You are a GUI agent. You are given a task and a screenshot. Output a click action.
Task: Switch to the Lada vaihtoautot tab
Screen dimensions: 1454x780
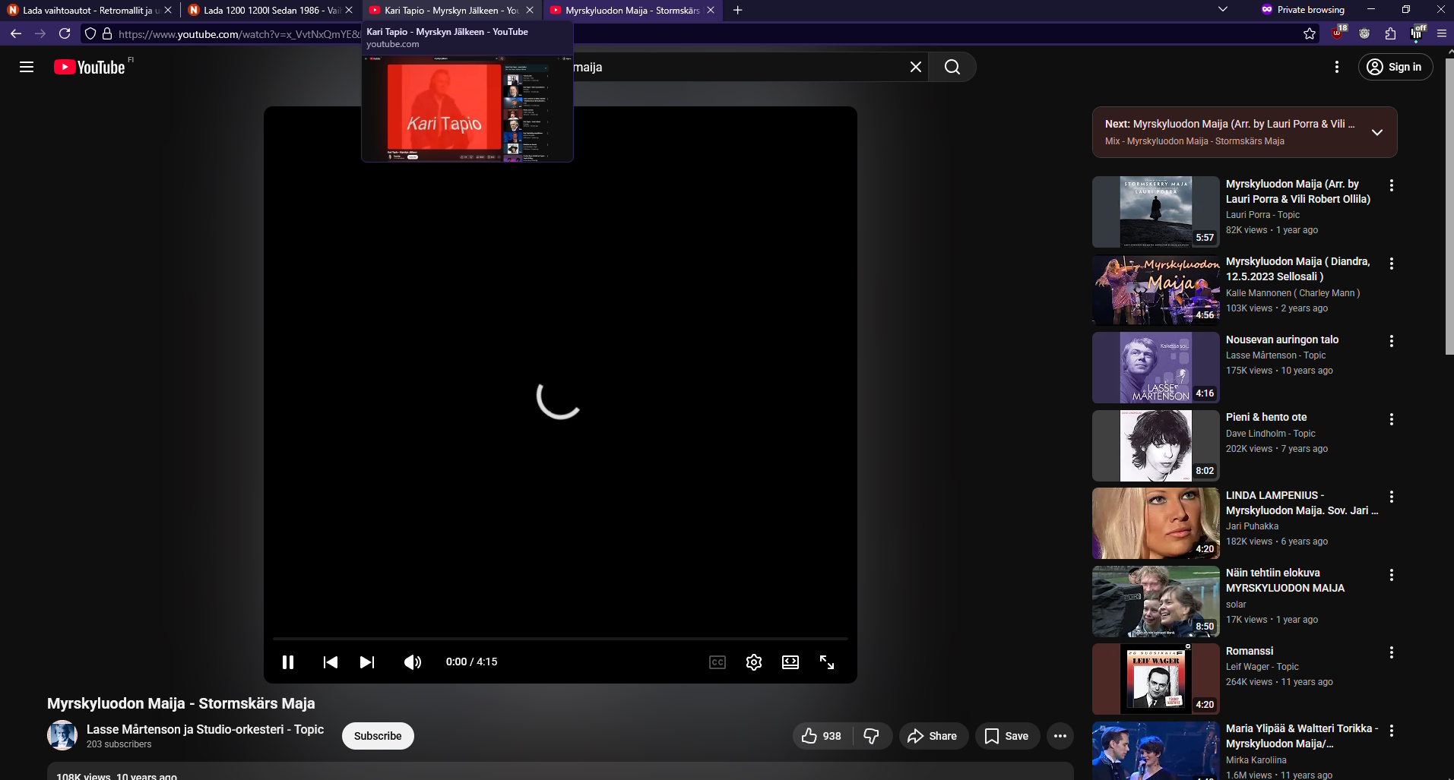pyautogui.click(x=89, y=11)
